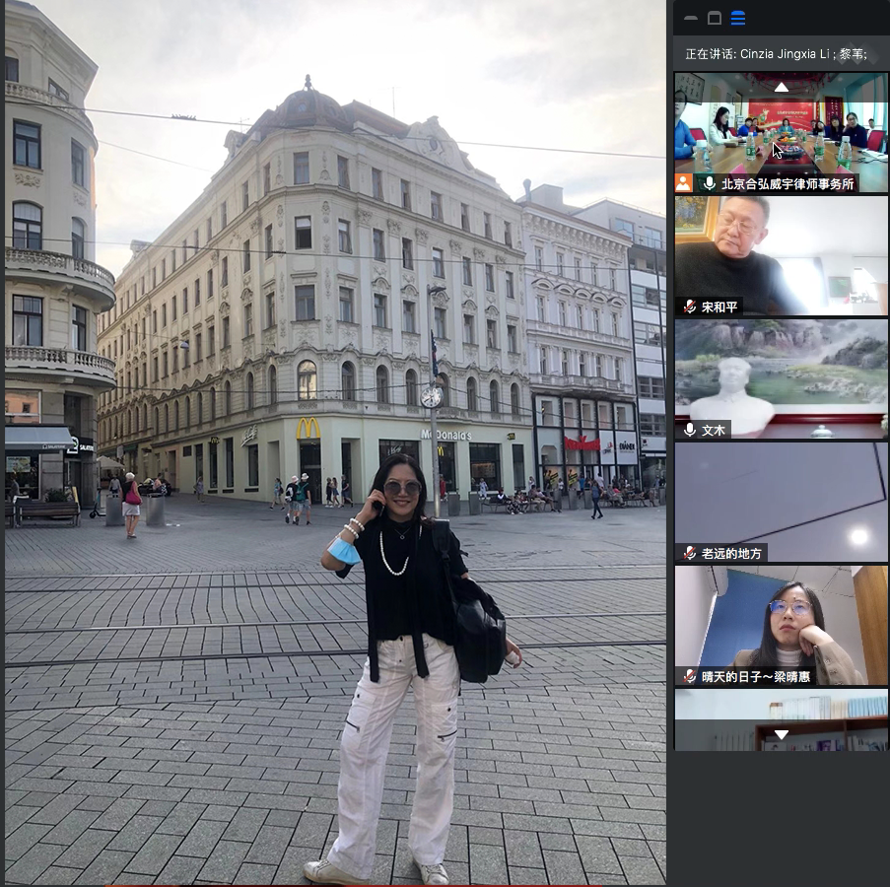Image resolution: width=890 pixels, height=887 pixels.
Task: Select the partially visible bookshelf video thumbnail
Action: (x=781, y=719)
